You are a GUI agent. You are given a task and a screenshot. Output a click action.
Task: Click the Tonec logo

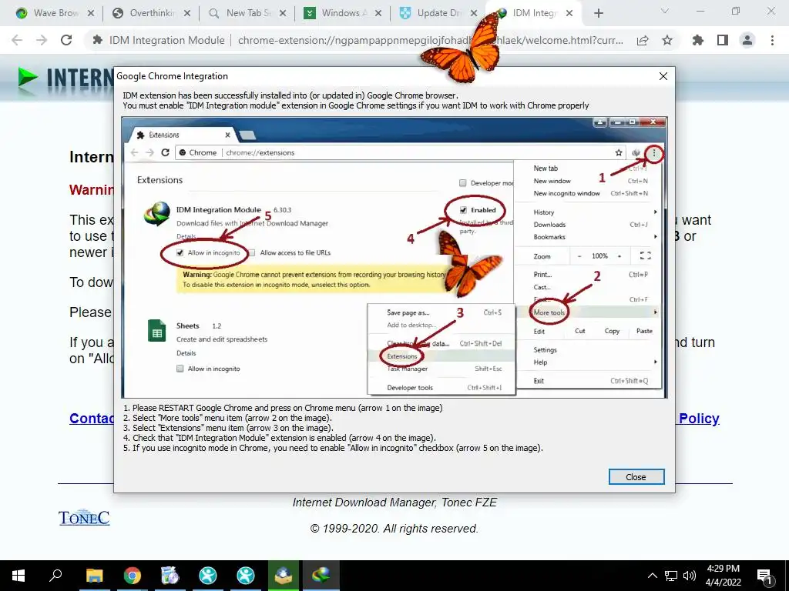coord(83,518)
